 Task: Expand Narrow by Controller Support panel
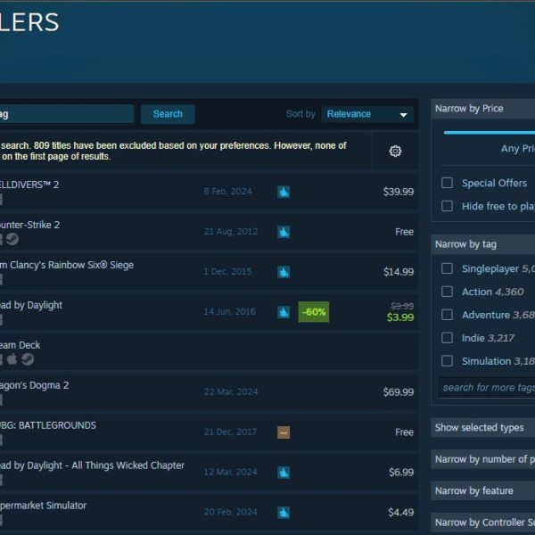(x=482, y=523)
